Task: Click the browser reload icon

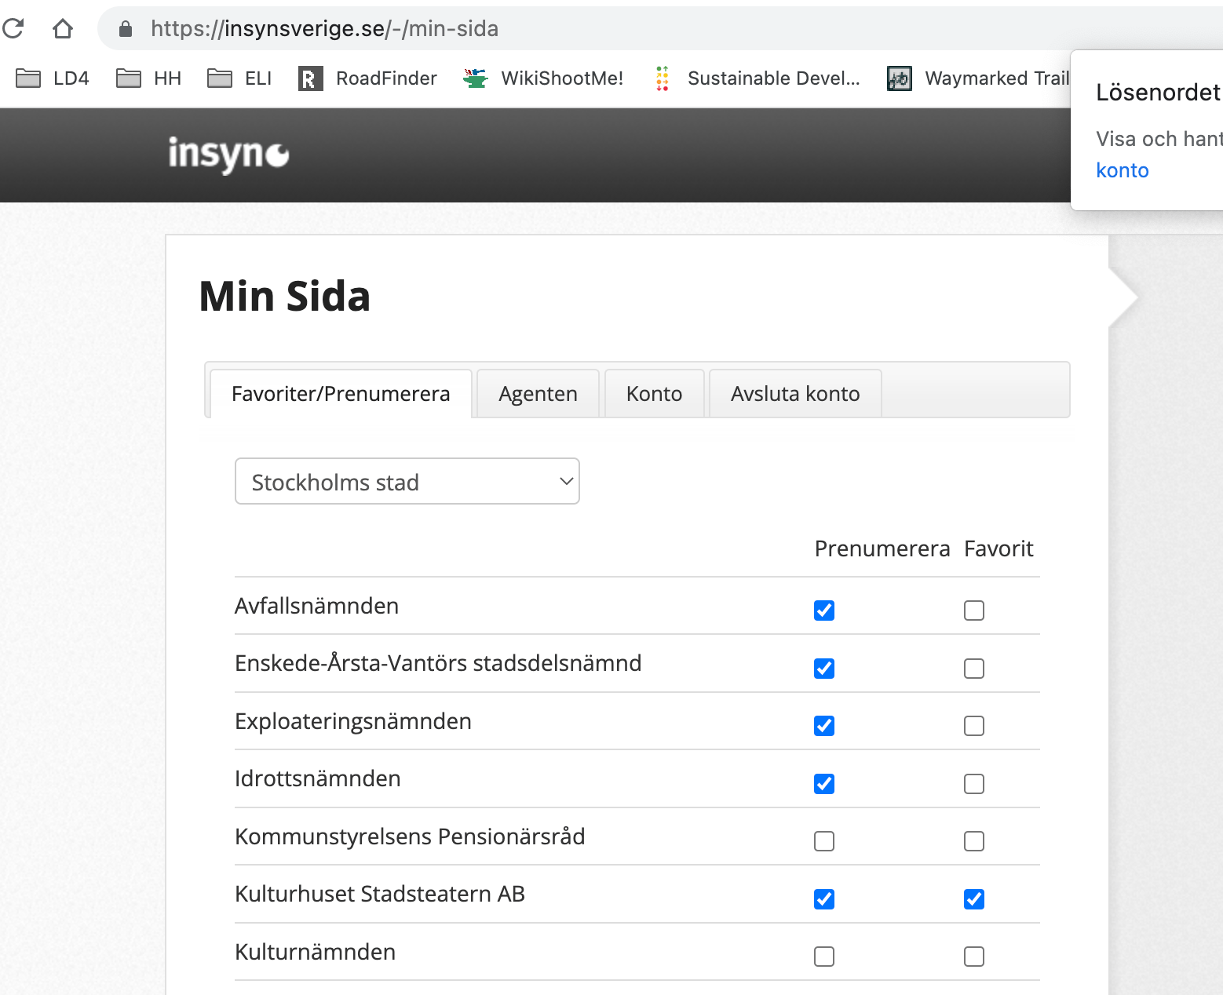Action: (x=13, y=29)
